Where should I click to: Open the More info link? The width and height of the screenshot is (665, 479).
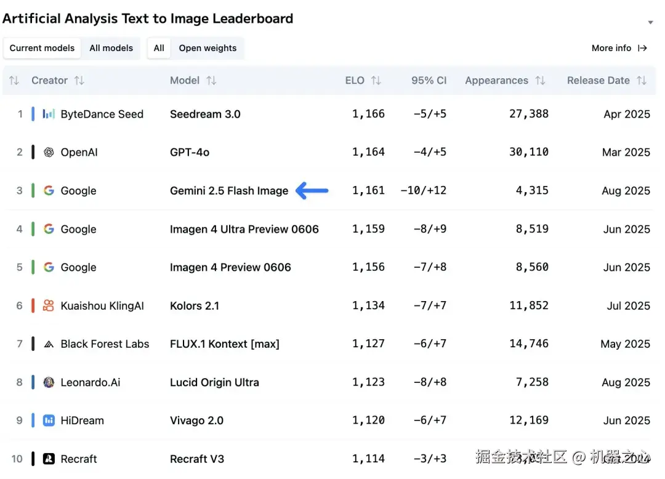click(x=619, y=48)
